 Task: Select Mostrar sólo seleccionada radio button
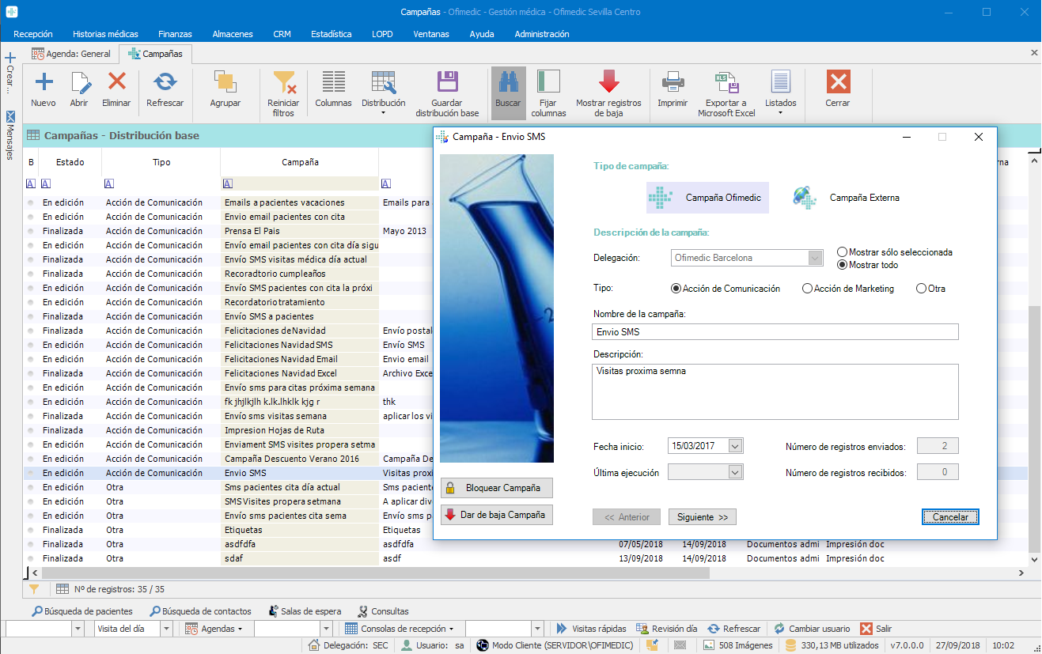pos(843,252)
